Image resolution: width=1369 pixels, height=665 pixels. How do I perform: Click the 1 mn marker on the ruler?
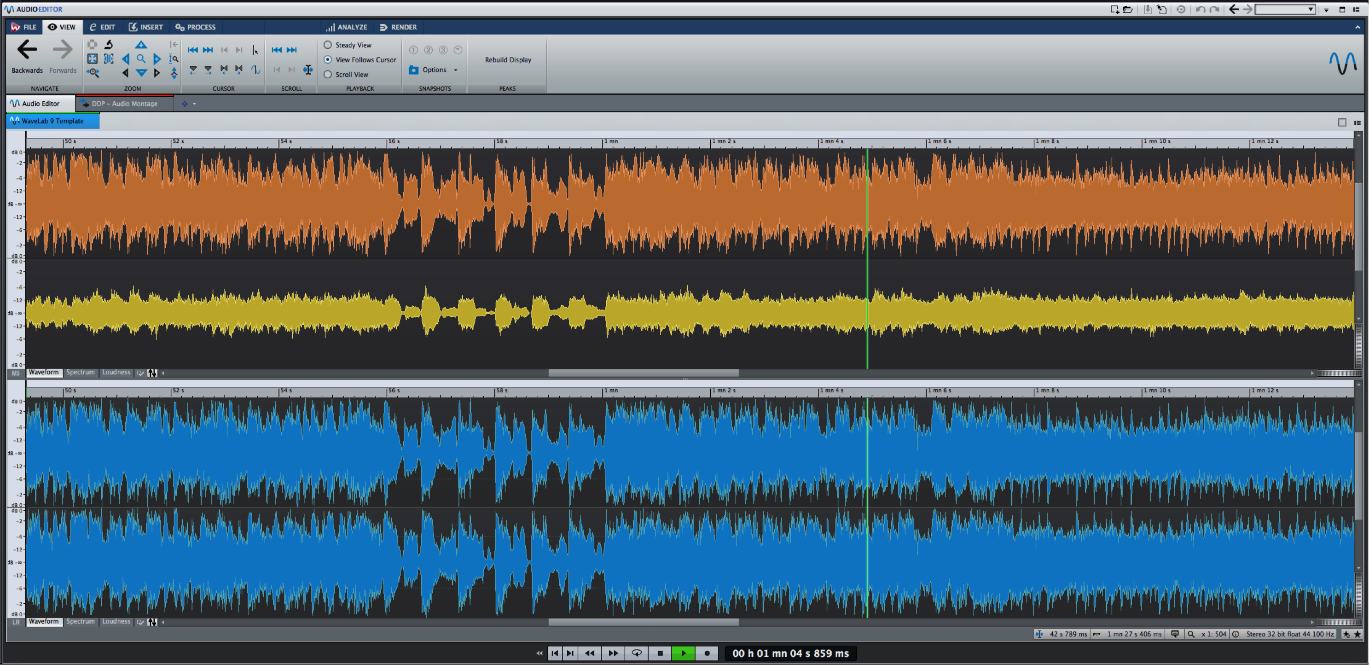(610, 141)
